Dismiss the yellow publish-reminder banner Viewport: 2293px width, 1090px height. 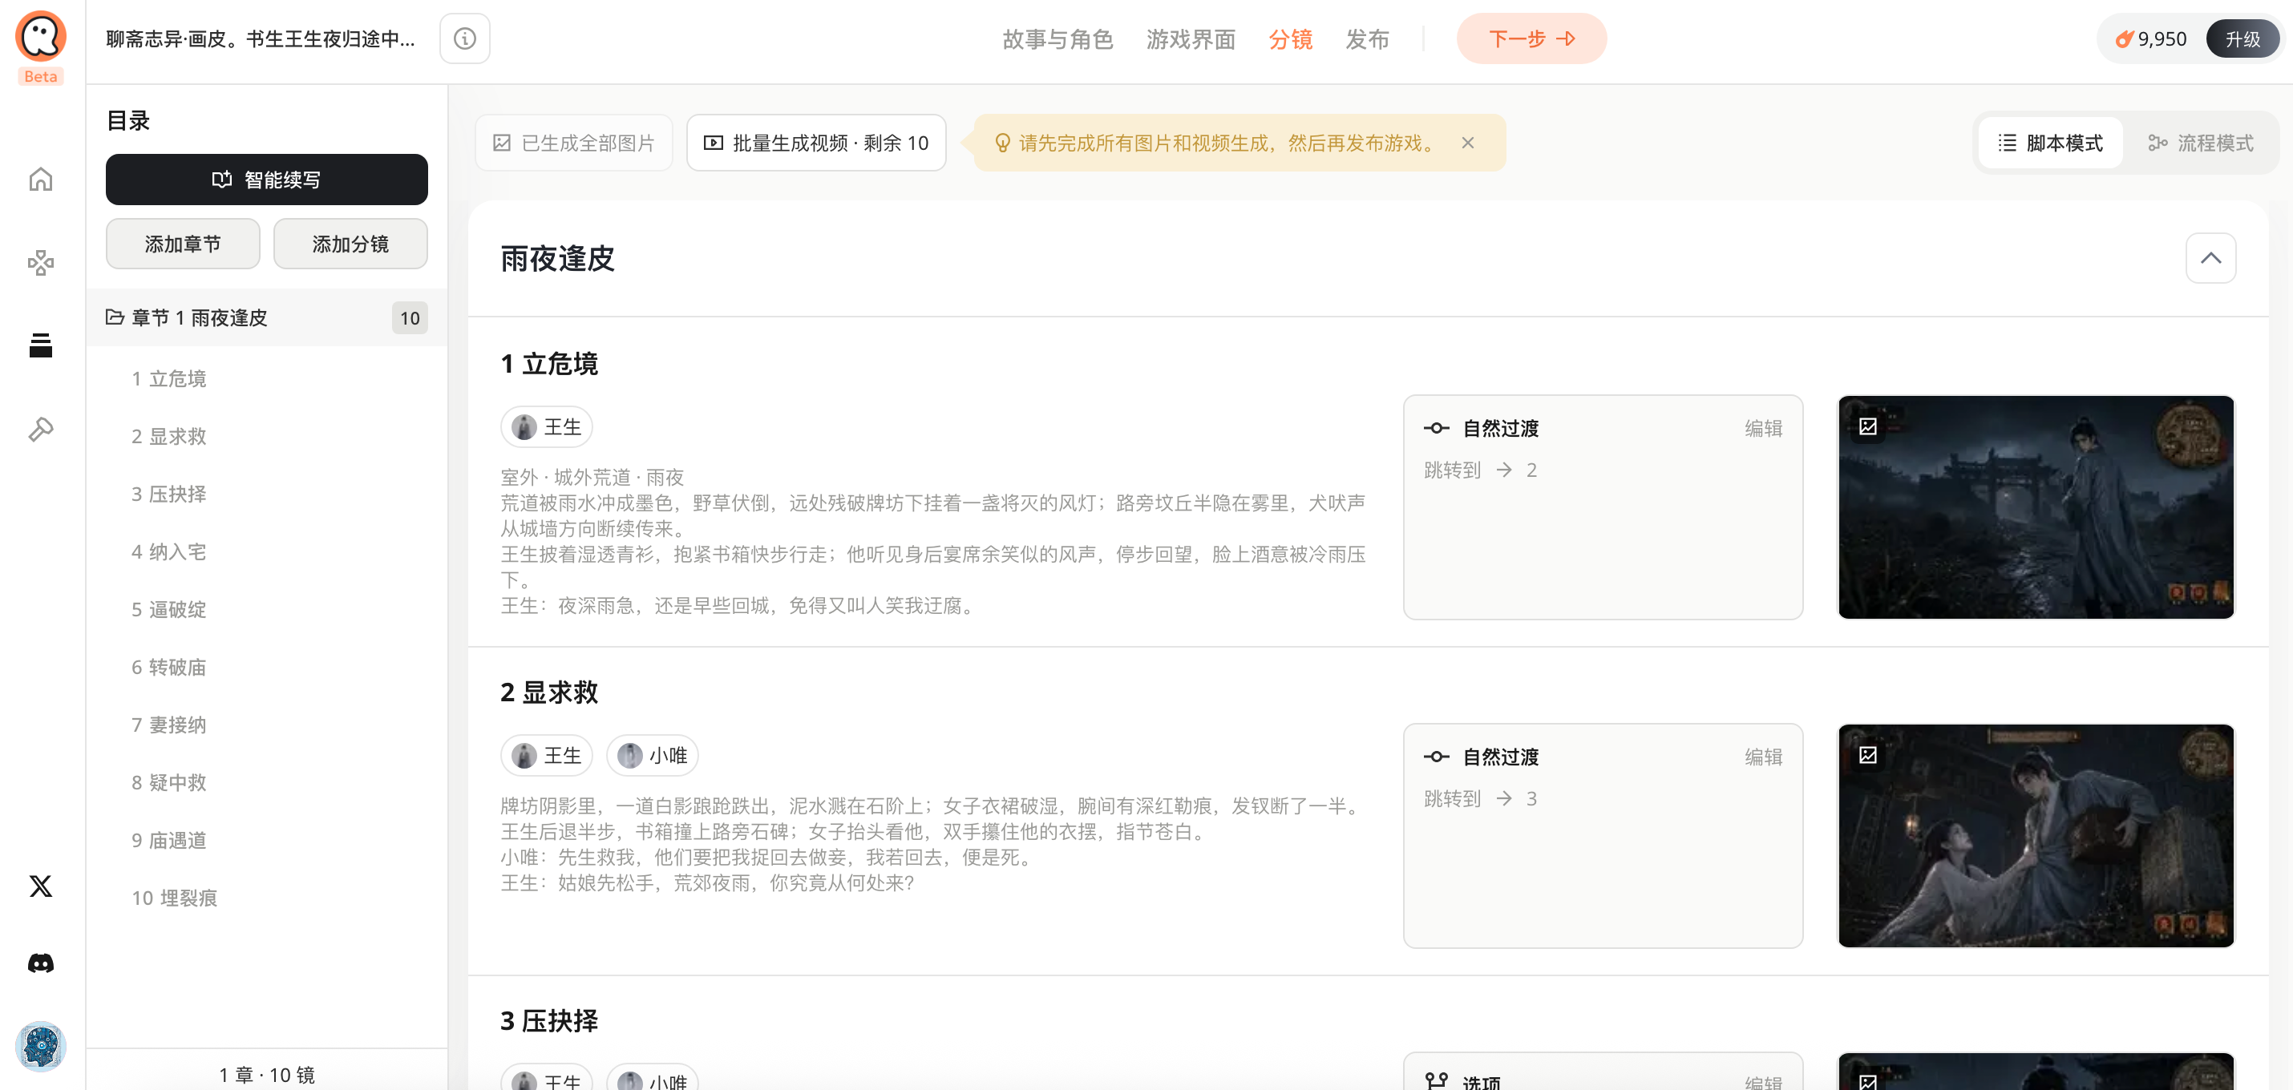tap(1468, 143)
